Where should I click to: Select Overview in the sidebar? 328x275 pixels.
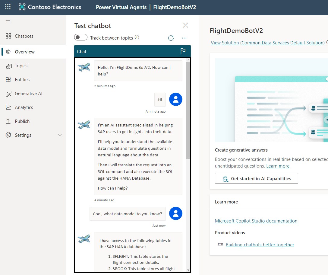[x=33, y=52]
